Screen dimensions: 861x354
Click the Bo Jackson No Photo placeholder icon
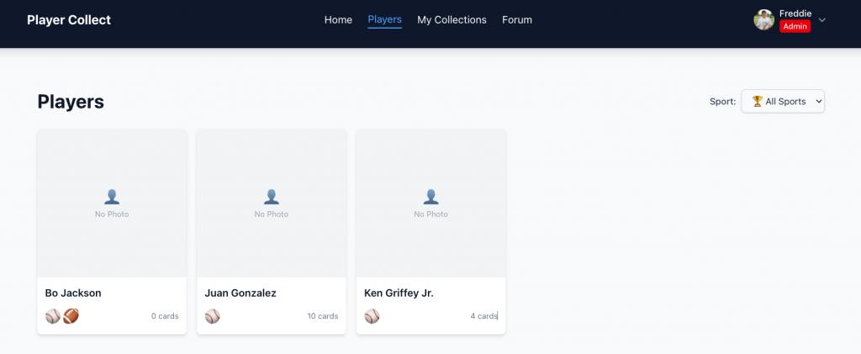click(x=112, y=197)
